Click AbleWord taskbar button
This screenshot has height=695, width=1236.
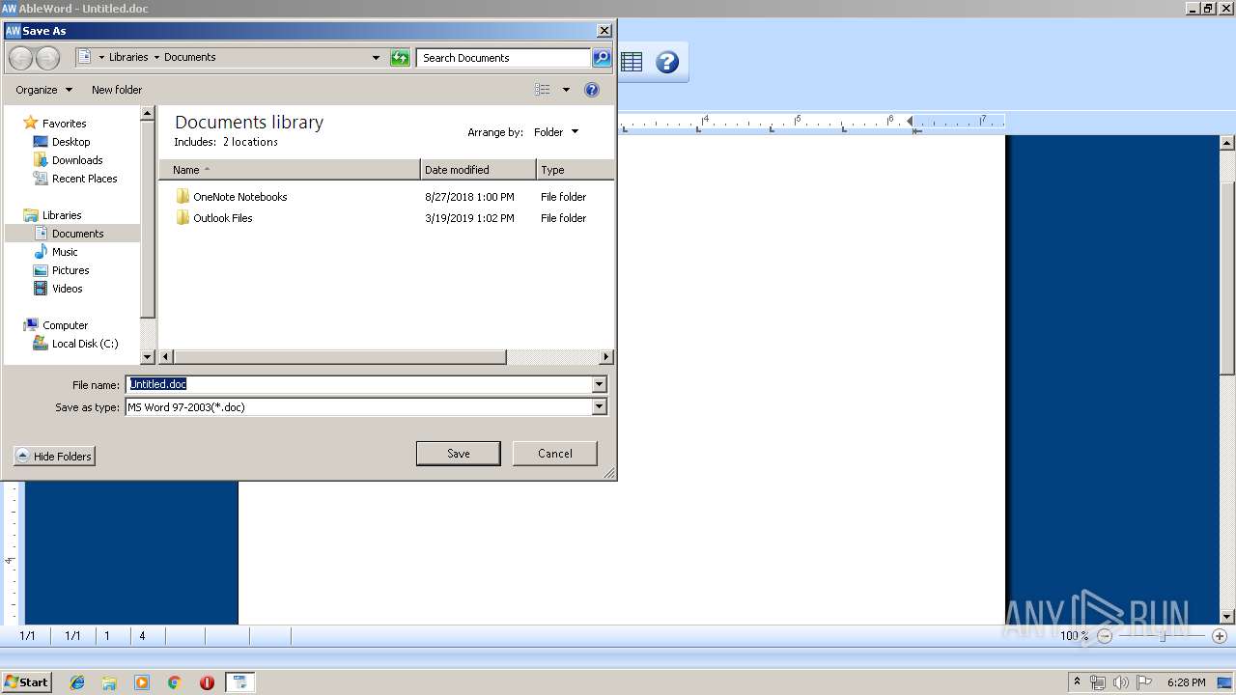[x=239, y=682]
